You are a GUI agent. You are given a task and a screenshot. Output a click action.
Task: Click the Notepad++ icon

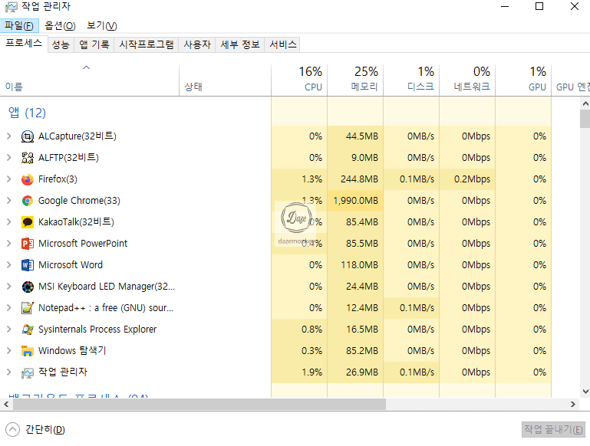(x=27, y=308)
